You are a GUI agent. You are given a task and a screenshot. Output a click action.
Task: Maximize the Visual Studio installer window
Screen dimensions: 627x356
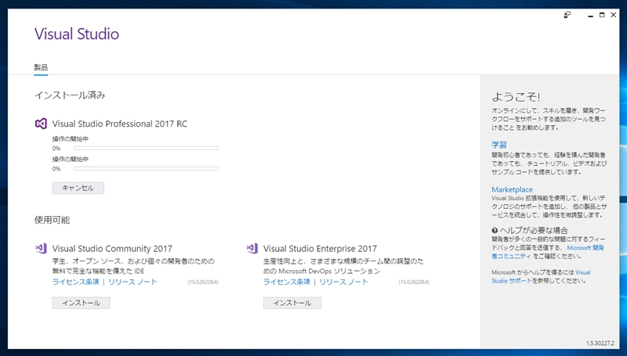(x=602, y=15)
